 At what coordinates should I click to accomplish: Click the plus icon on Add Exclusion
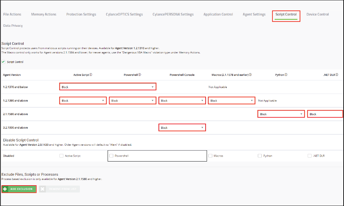tap(5, 189)
